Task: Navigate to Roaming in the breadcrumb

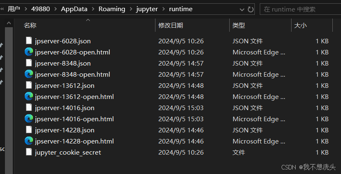Action: tap(112, 9)
